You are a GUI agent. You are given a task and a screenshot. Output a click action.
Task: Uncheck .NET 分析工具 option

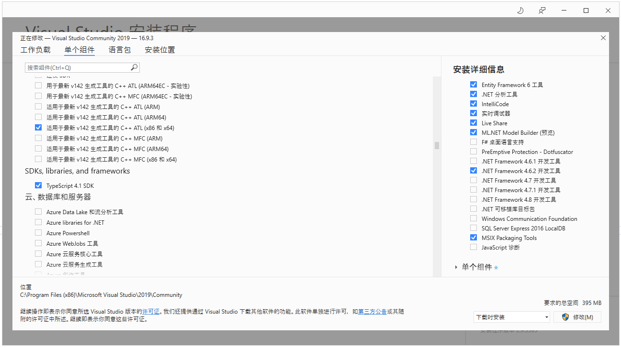474,94
